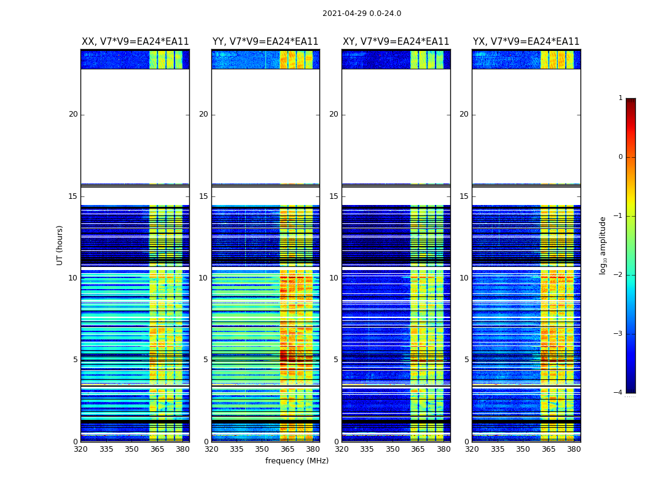The height and width of the screenshot is (491, 645).
Task: Click the 335 tick under the XY panel
Action: pyautogui.click(x=367, y=449)
